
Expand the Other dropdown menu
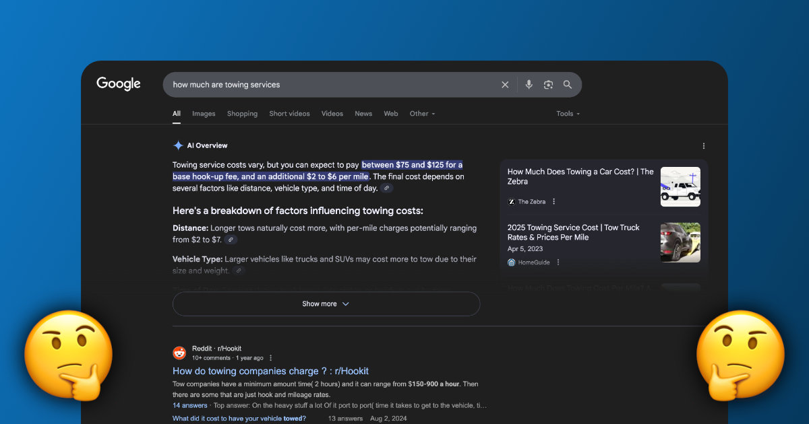point(422,114)
